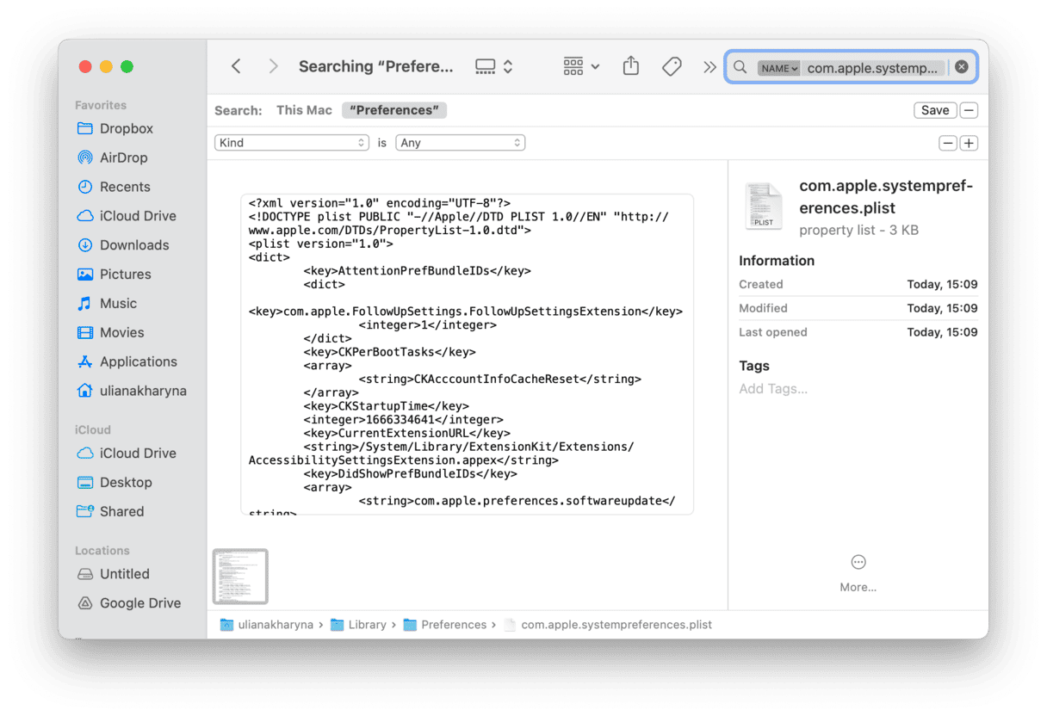Click the Edit Tags icon in toolbar
The width and height of the screenshot is (1047, 716).
672,66
